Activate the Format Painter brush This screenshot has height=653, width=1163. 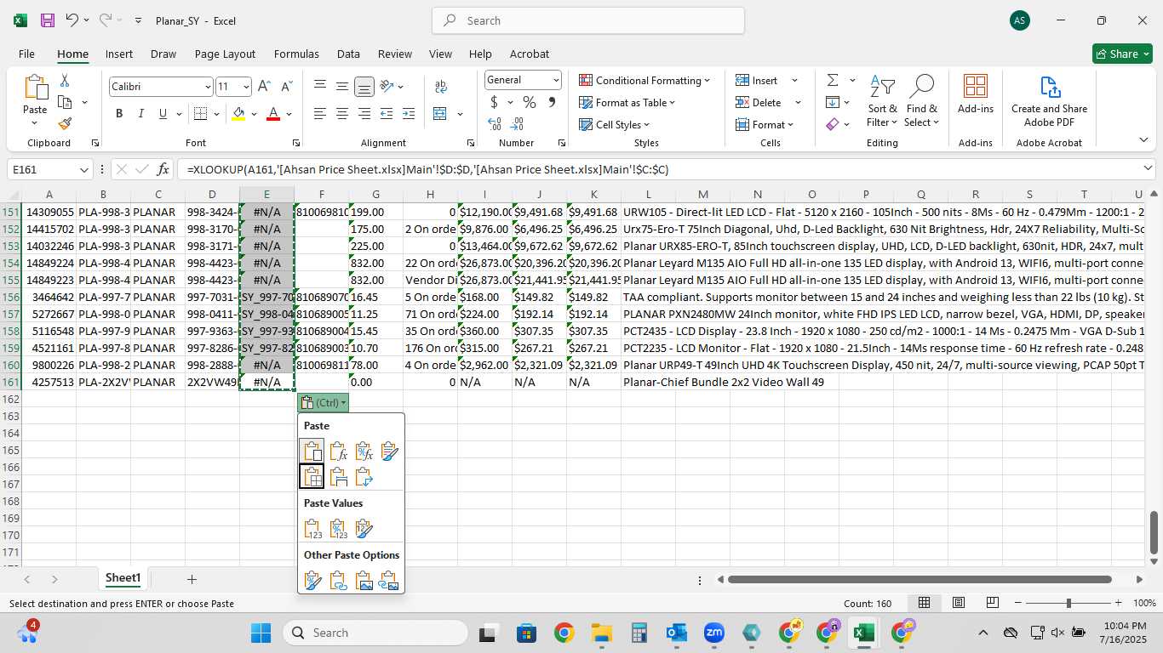click(x=65, y=123)
